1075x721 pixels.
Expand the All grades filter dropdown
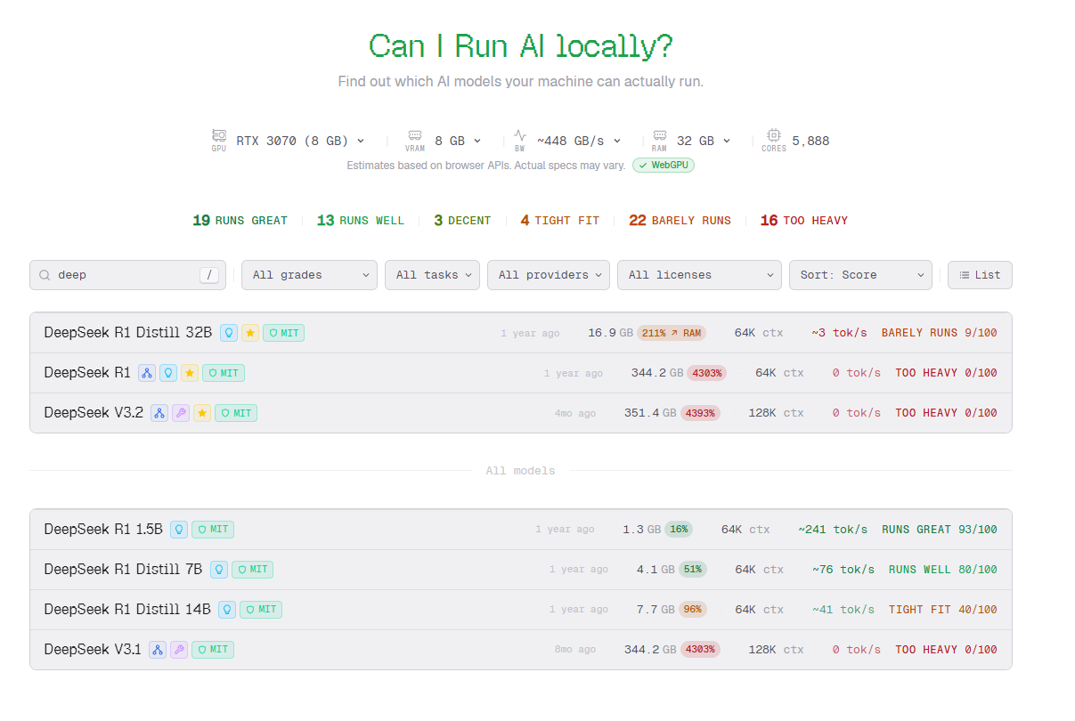pos(310,275)
